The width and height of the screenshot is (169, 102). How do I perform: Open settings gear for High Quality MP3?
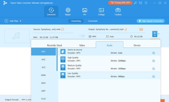154,61
